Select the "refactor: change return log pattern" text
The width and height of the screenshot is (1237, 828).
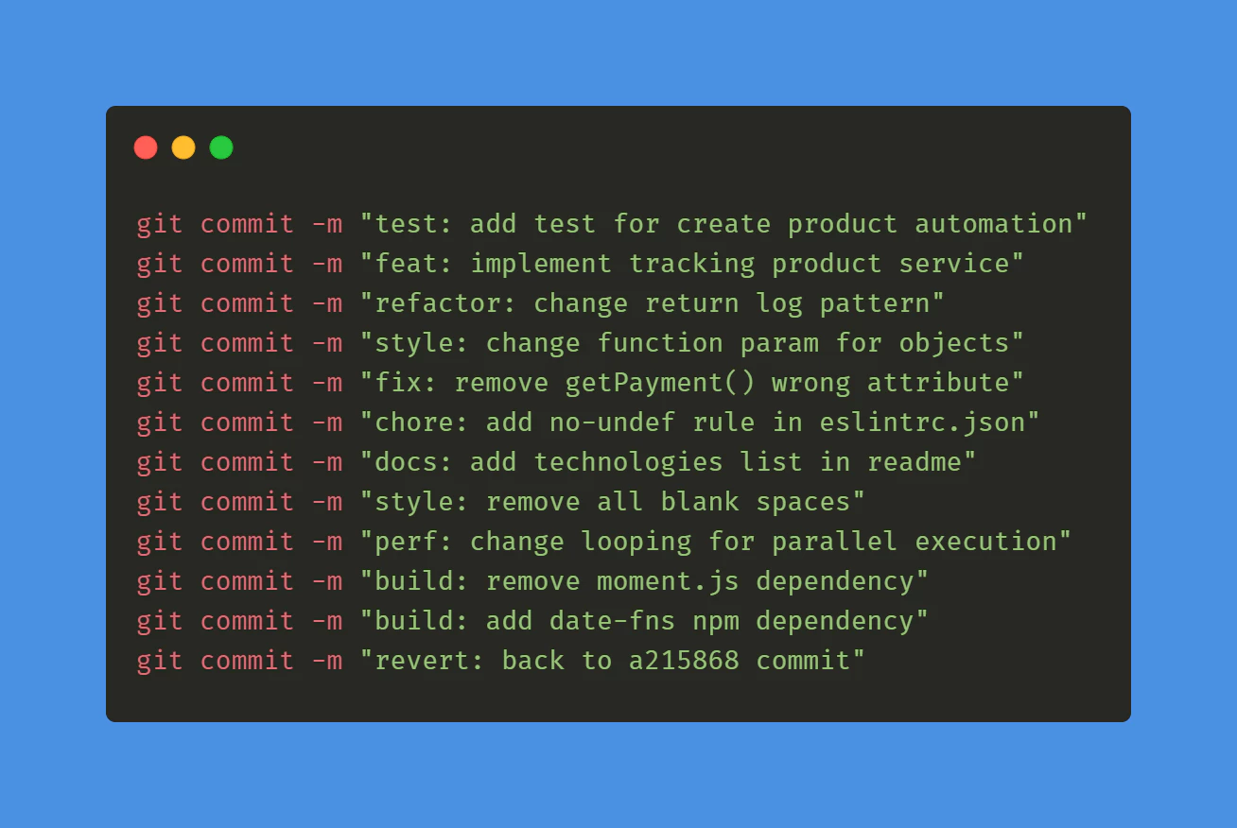652,303
